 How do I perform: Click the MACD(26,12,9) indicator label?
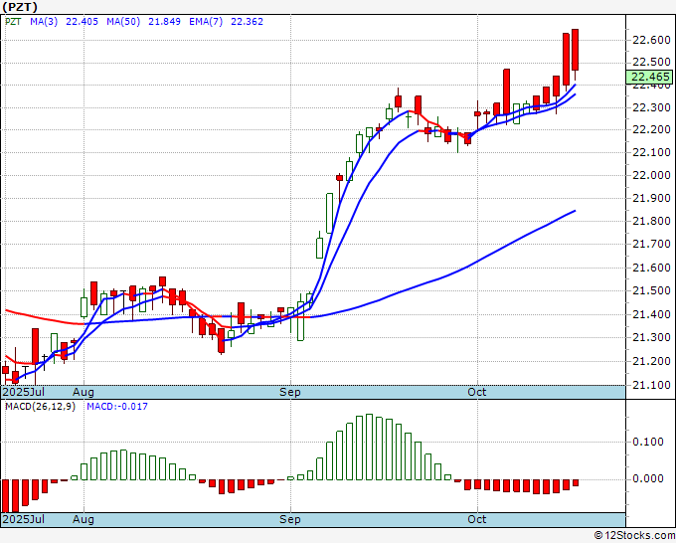(x=40, y=407)
